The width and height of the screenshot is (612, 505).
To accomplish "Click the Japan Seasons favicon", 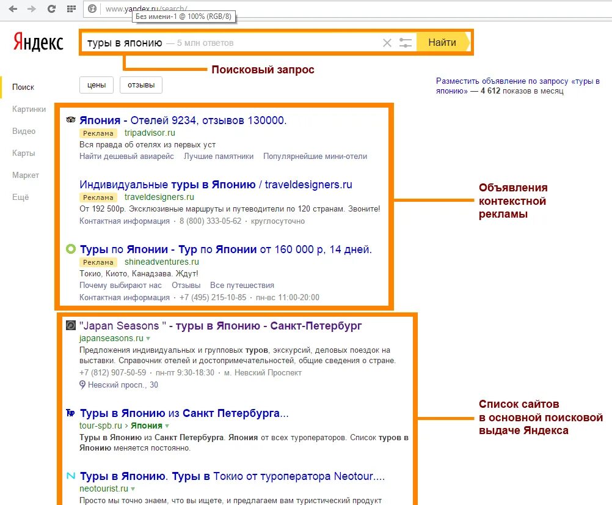I will 71,325.
